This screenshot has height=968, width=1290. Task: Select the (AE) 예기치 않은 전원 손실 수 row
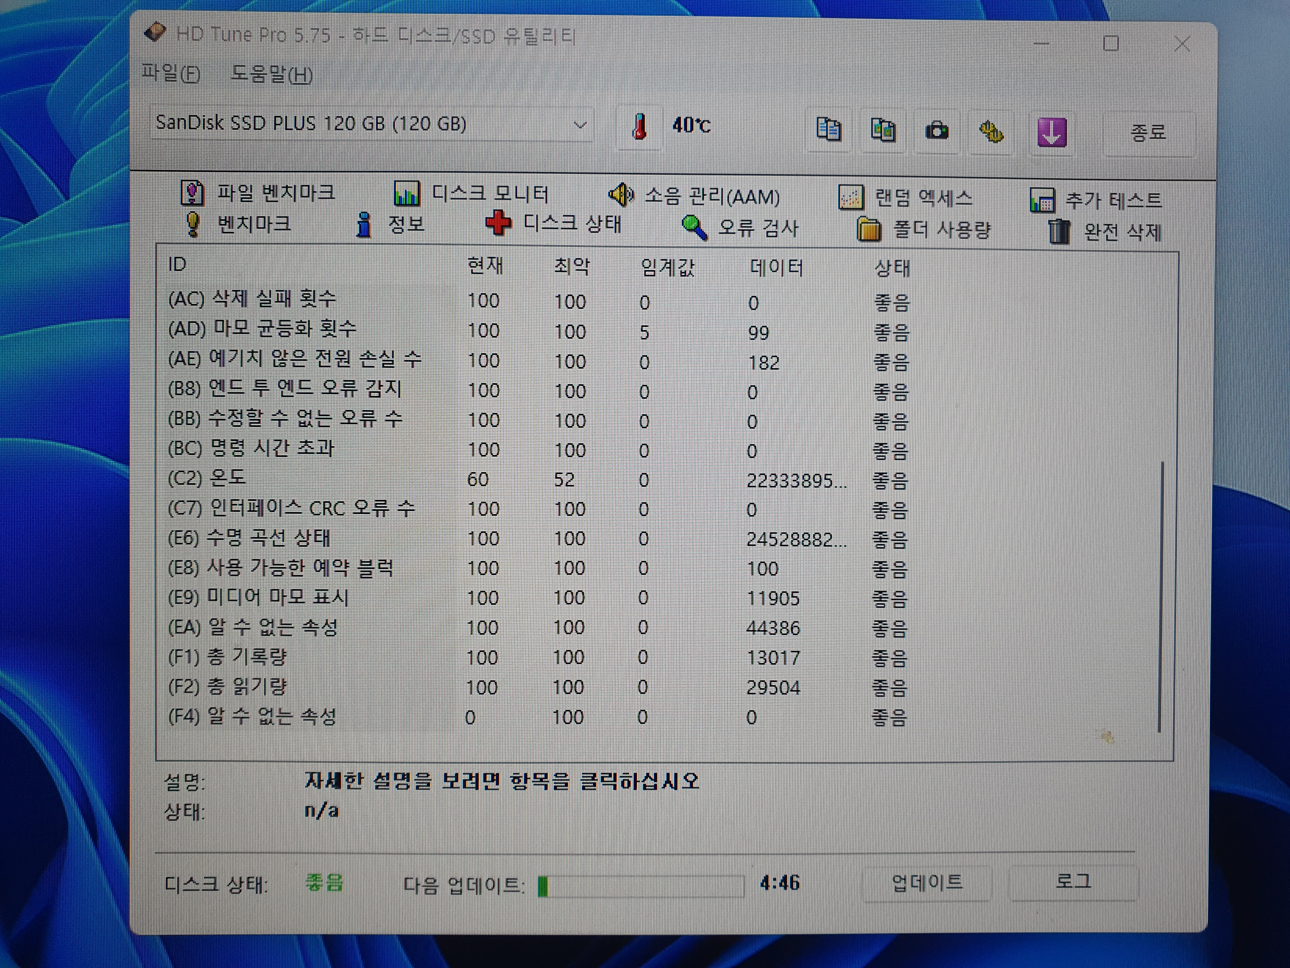coord(539,360)
